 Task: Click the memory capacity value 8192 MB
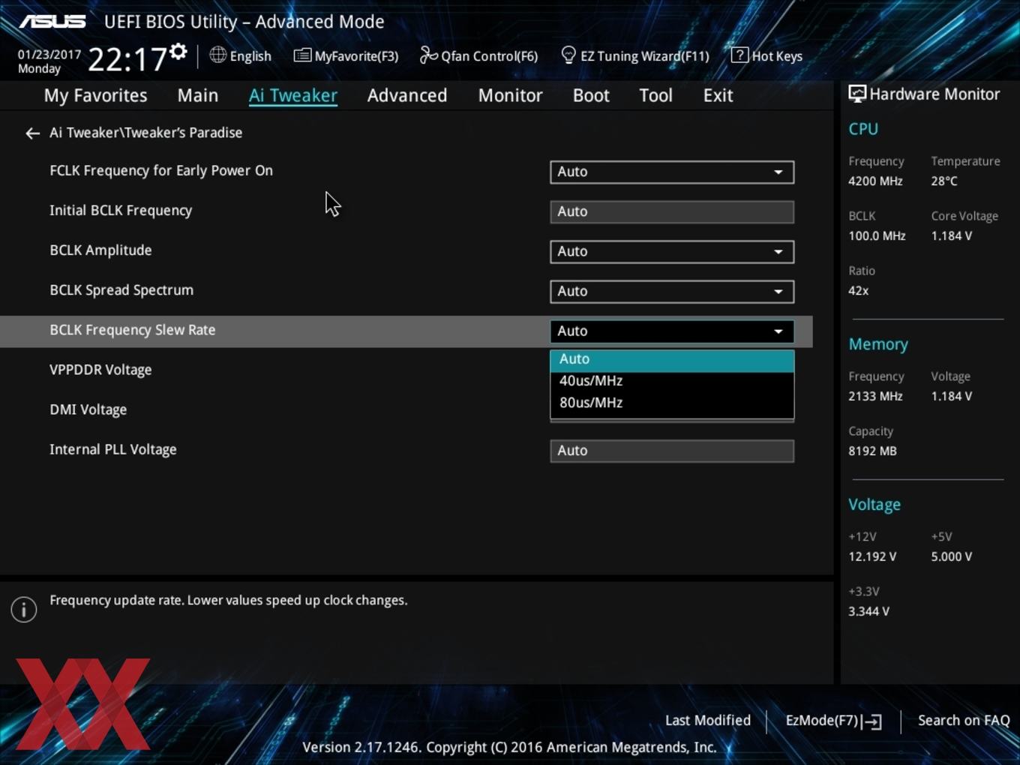point(872,451)
